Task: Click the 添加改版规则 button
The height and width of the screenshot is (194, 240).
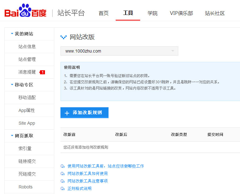Action: click(84, 113)
